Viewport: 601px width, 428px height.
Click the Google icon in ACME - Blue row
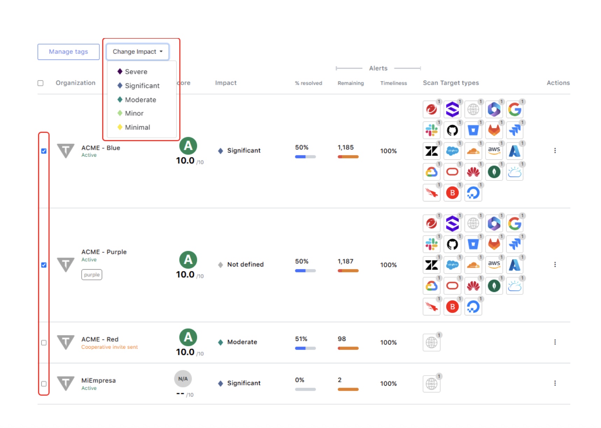(x=515, y=109)
